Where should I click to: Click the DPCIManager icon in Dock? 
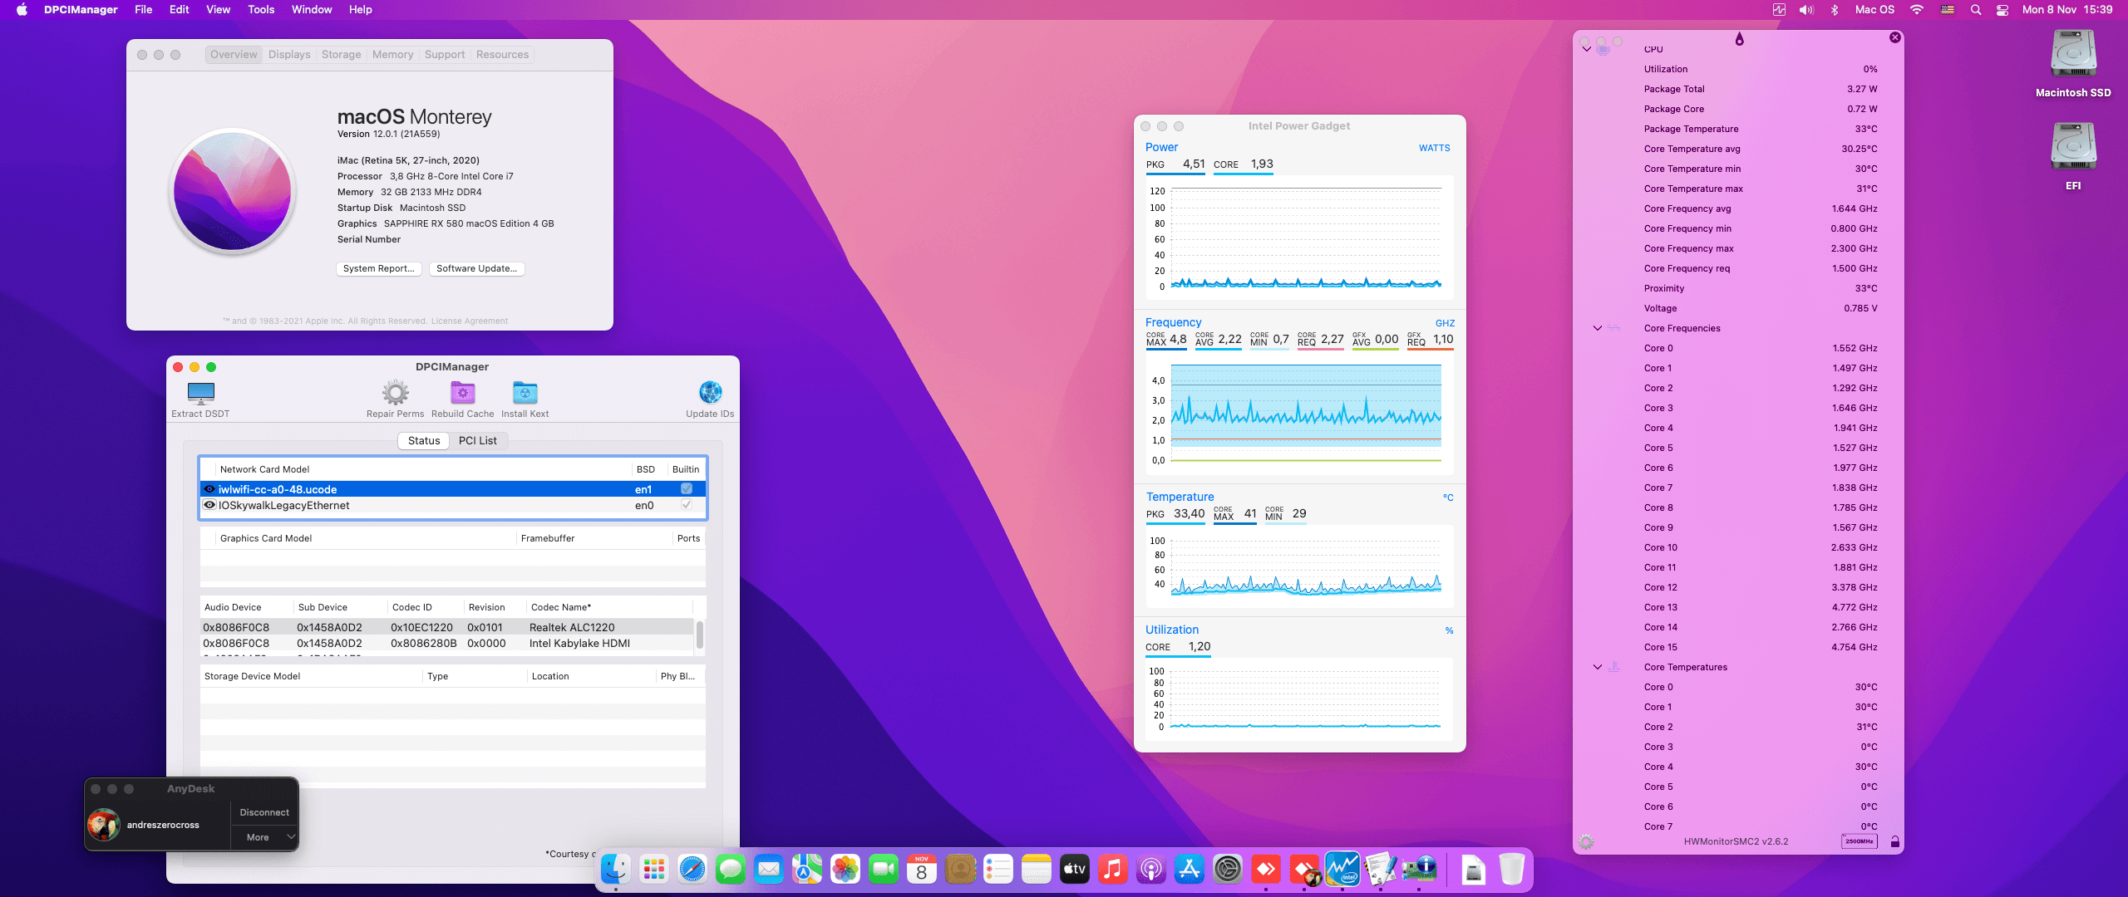1419,870
